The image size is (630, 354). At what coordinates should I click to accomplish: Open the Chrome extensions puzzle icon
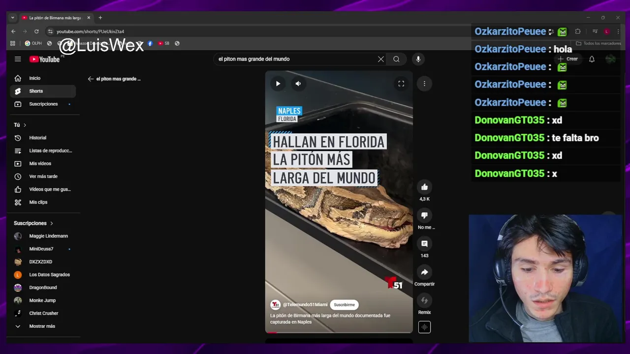pyautogui.click(x=578, y=31)
